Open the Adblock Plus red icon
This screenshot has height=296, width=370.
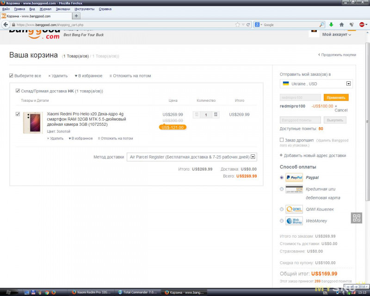(x=362, y=25)
